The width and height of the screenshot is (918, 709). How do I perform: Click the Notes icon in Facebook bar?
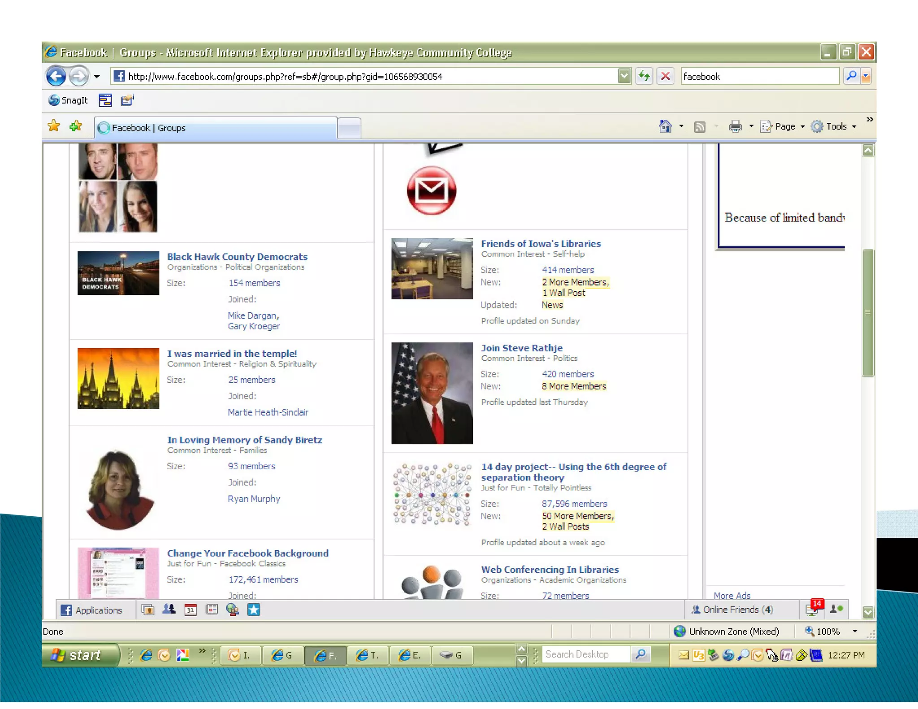click(212, 610)
